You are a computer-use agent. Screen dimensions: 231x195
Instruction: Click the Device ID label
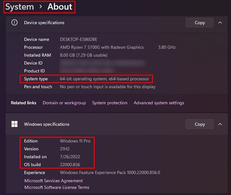(33, 63)
